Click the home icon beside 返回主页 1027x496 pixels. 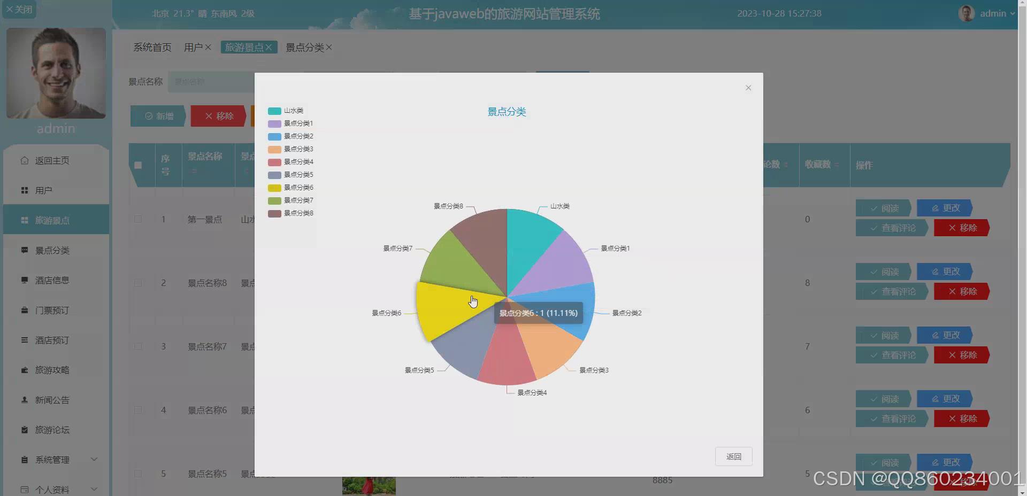pos(25,160)
